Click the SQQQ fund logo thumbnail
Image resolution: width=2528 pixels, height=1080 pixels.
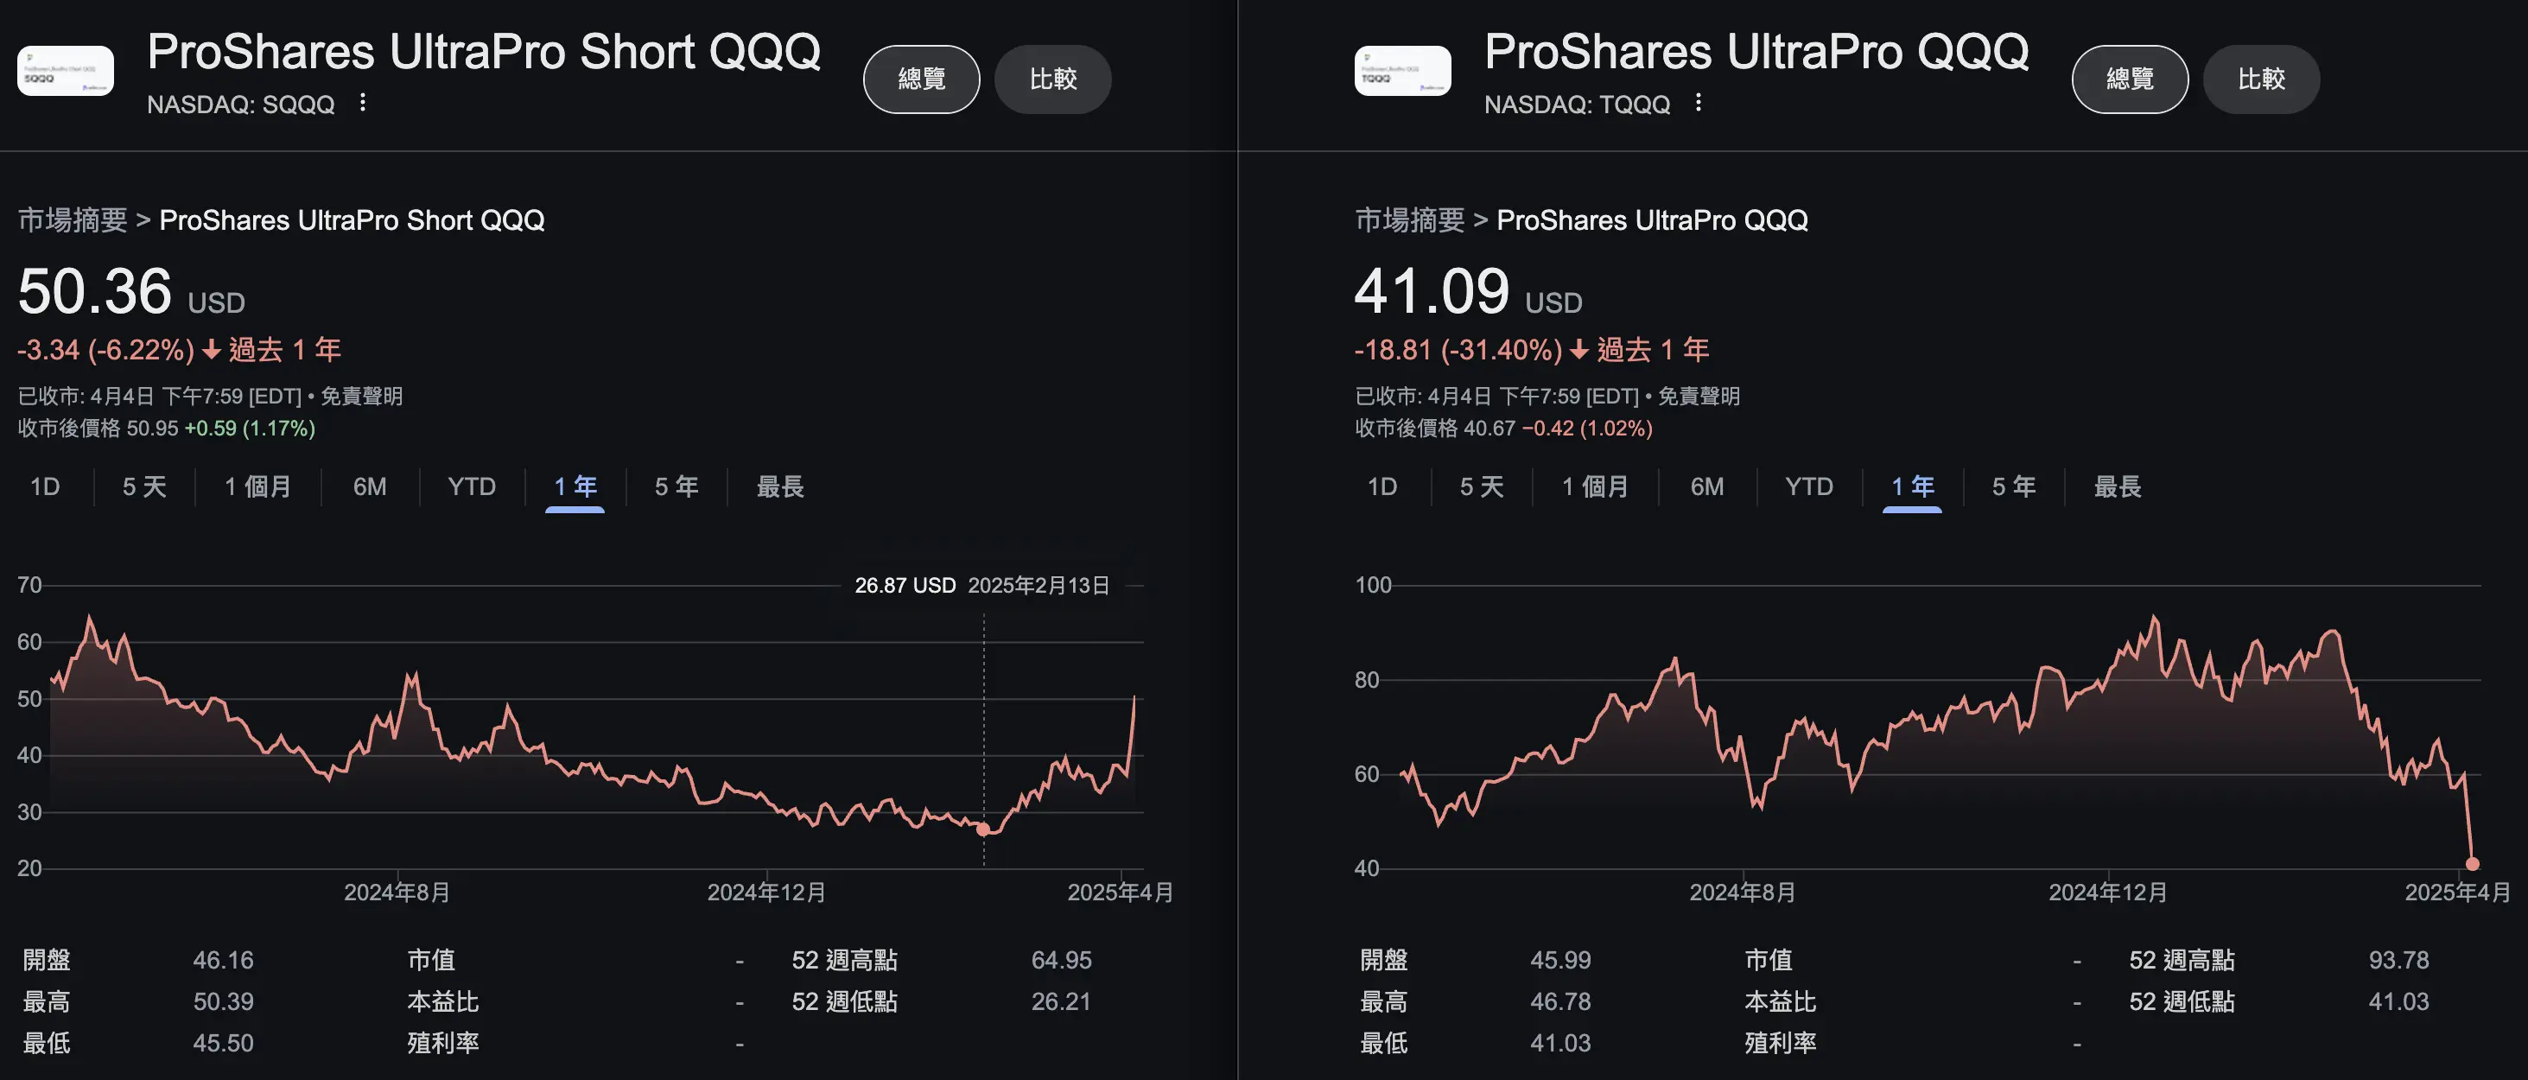66,71
